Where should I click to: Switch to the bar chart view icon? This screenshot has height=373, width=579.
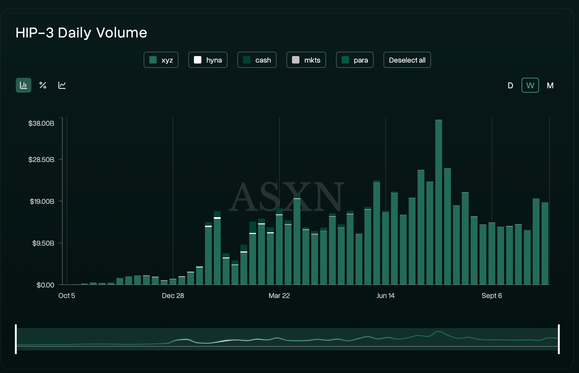(24, 85)
